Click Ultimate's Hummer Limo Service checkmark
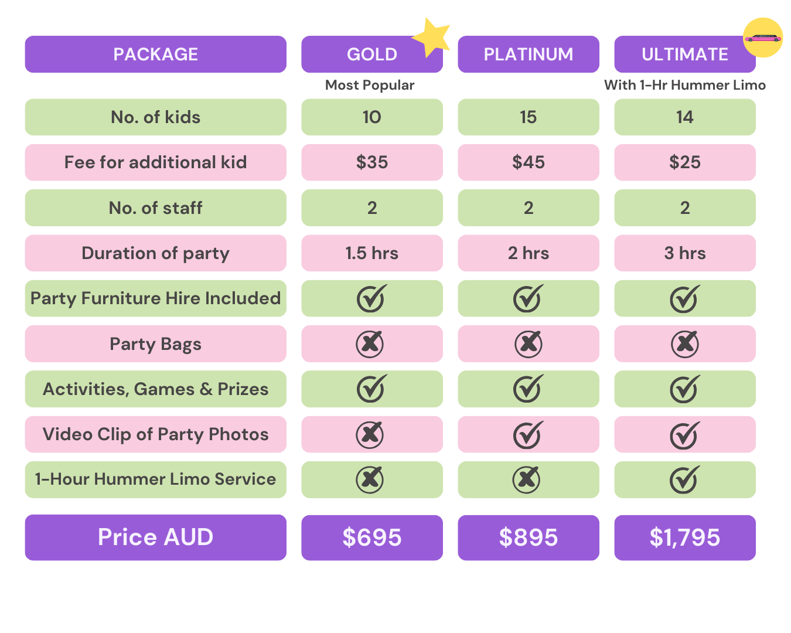The height and width of the screenshot is (633, 791). (x=684, y=479)
